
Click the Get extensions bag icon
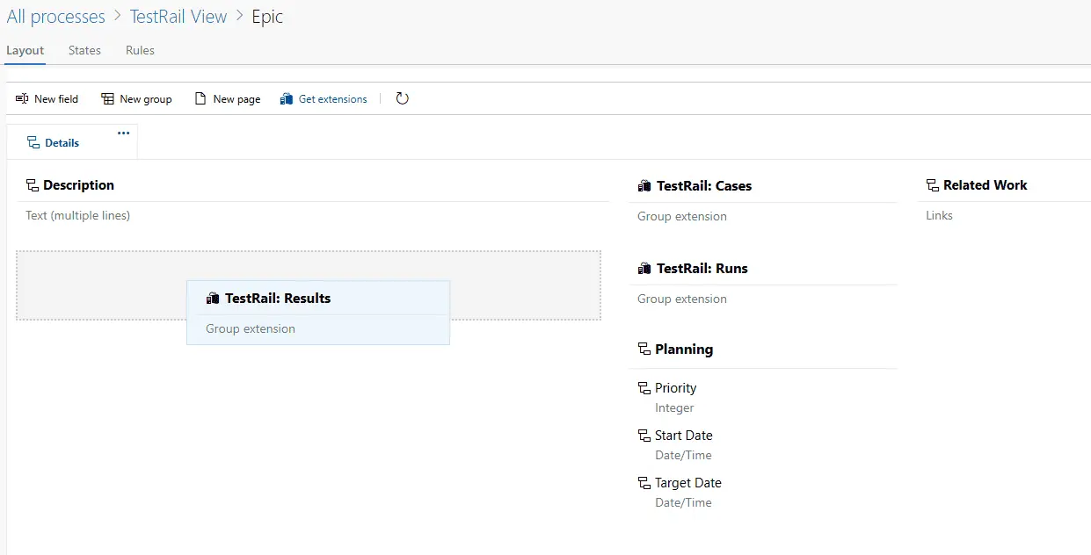coord(286,99)
